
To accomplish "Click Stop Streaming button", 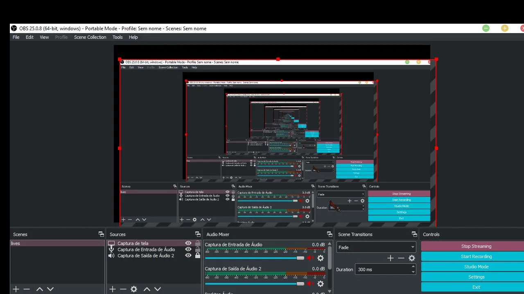I will point(476,246).
